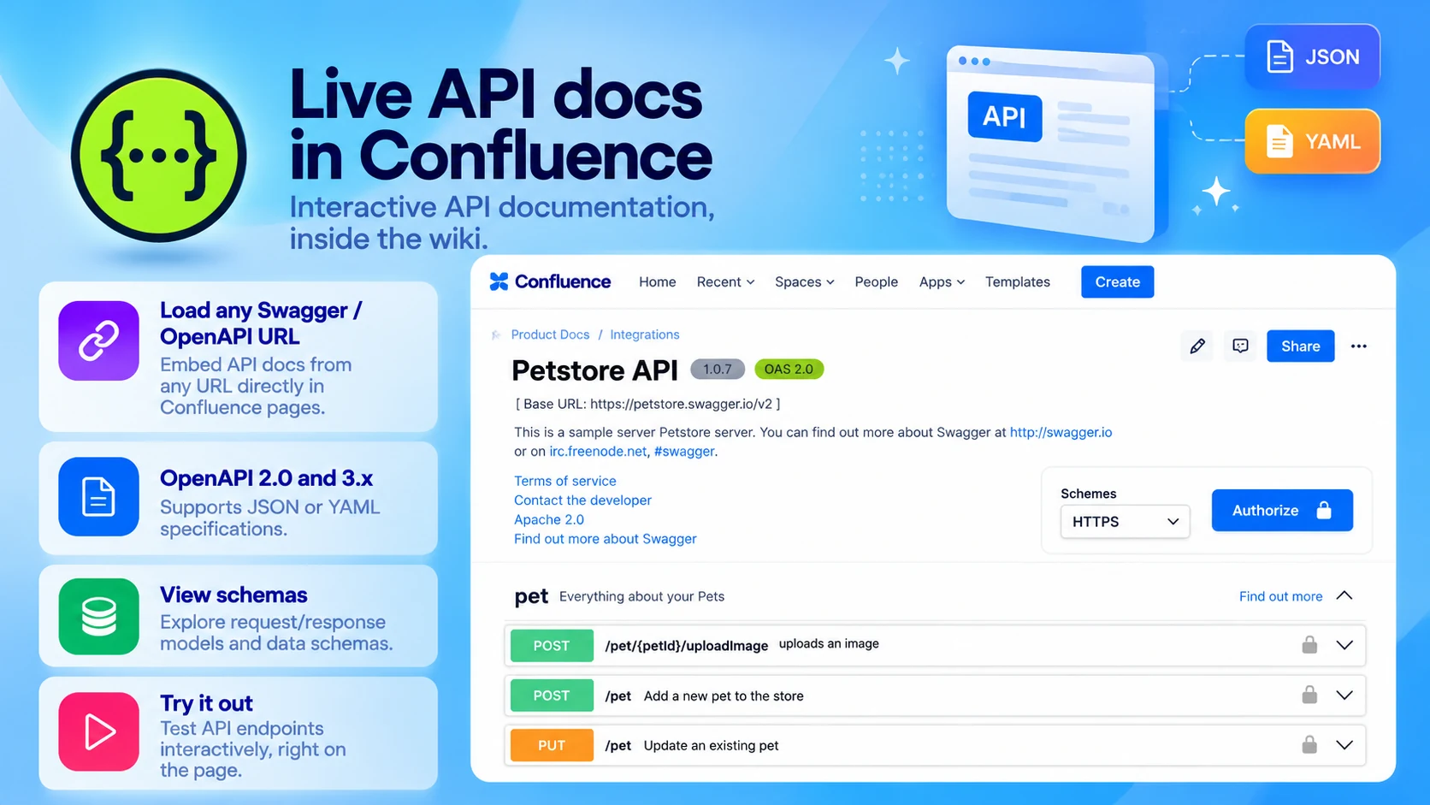Click the pink play Try it out icon

(99, 732)
